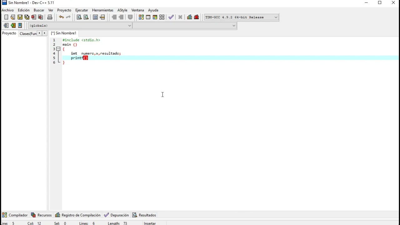Click the Replace icon next to Find

click(86, 17)
